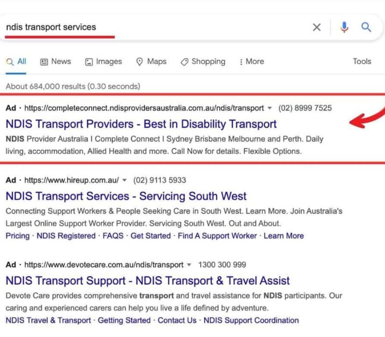
Task: Open NDIS Transport Providers ad headline
Action: click(x=141, y=124)
